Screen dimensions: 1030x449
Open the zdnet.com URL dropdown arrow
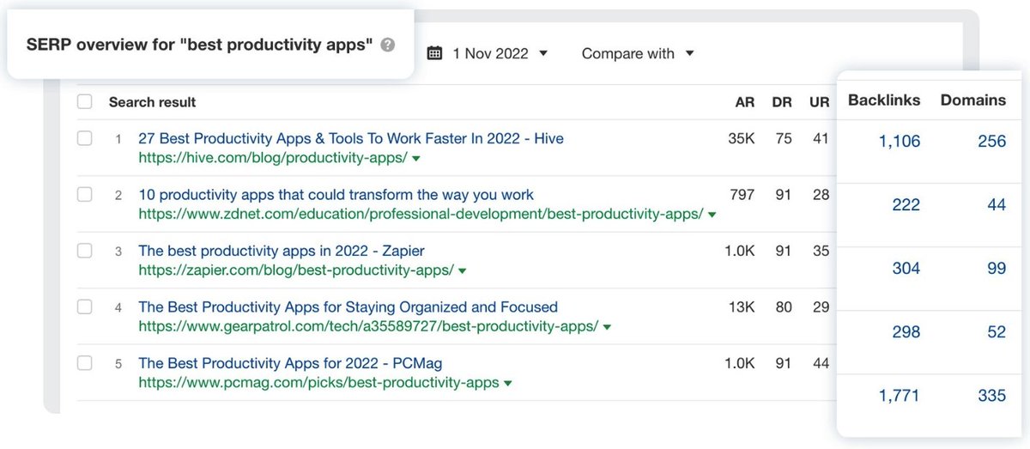[x=712, y=215]
